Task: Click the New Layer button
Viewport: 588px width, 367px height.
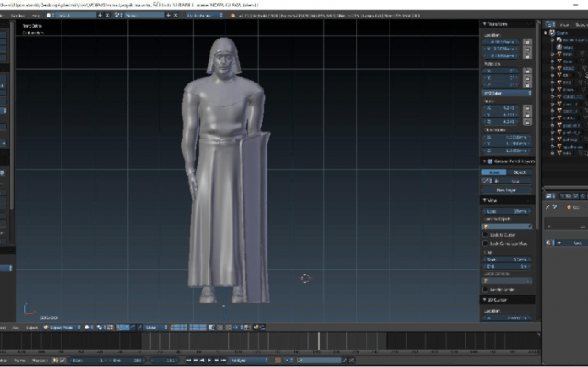Action: pos(506,190)
